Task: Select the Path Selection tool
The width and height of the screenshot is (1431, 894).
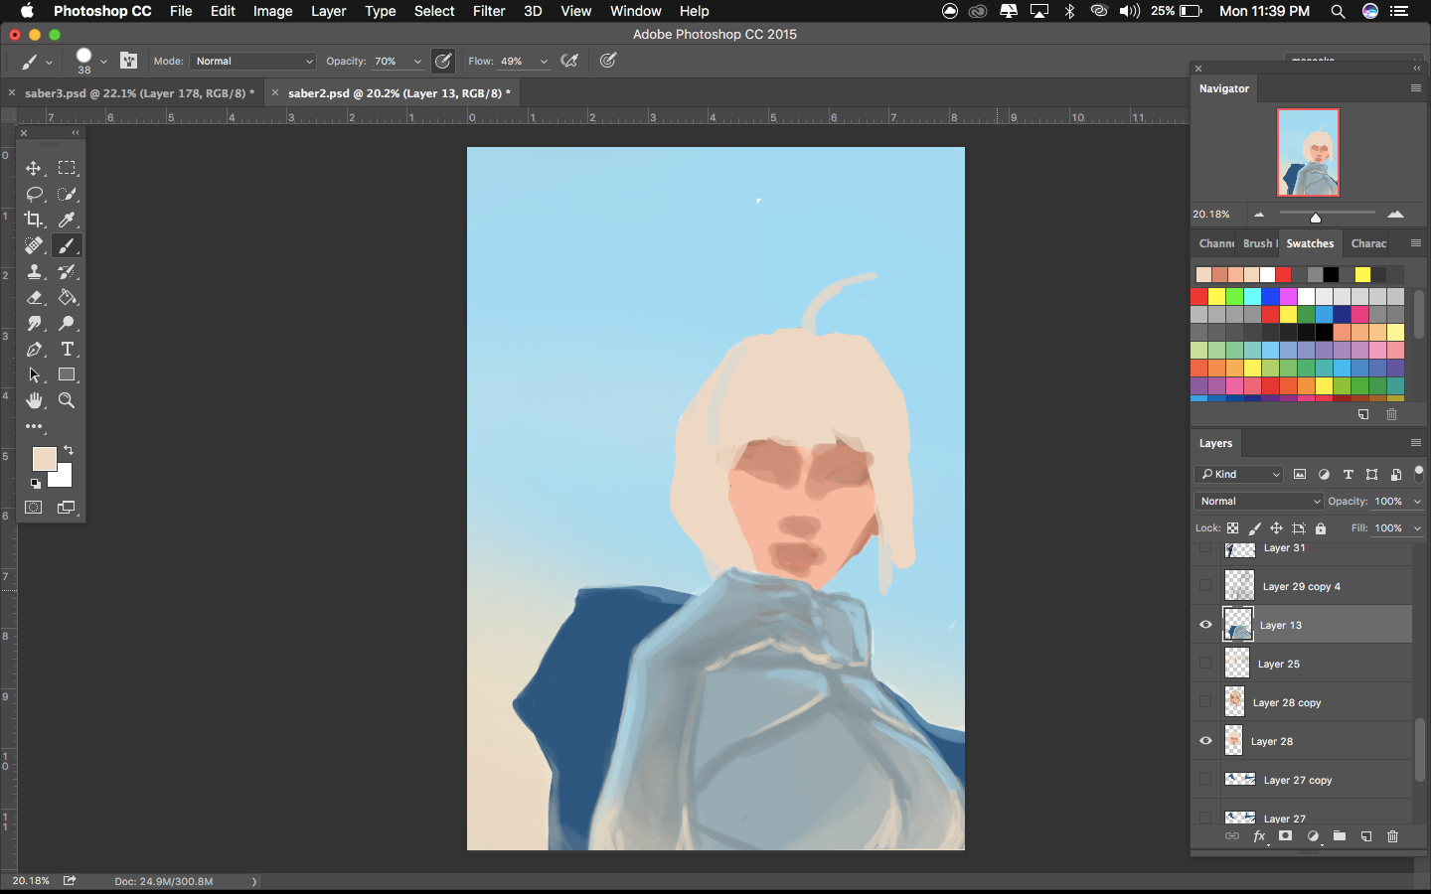Action: (34, 374)
